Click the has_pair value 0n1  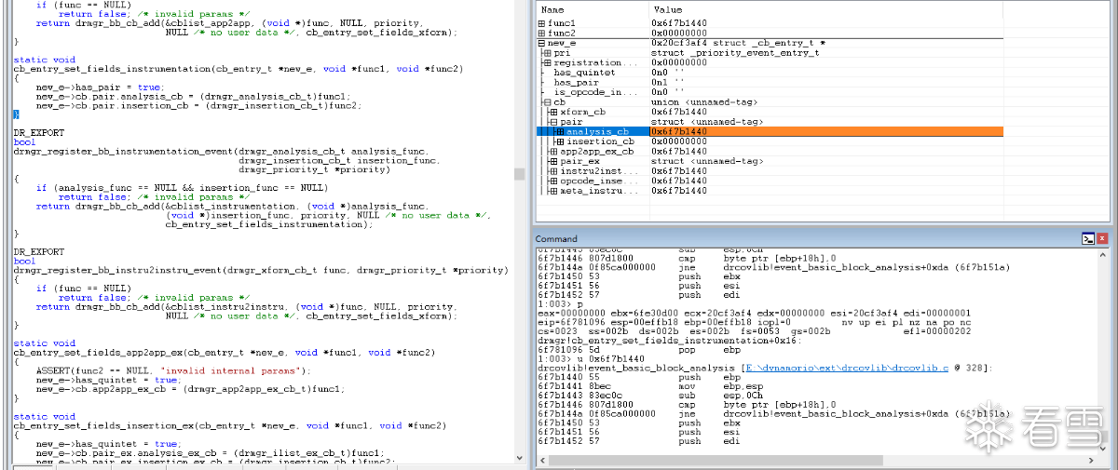(x=668, y=82)
